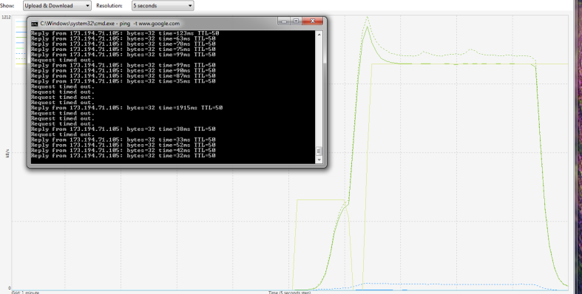This screenshot has height=294, width=582.
Task: Click the Resolution: label
Action: [x=109, y=6]
